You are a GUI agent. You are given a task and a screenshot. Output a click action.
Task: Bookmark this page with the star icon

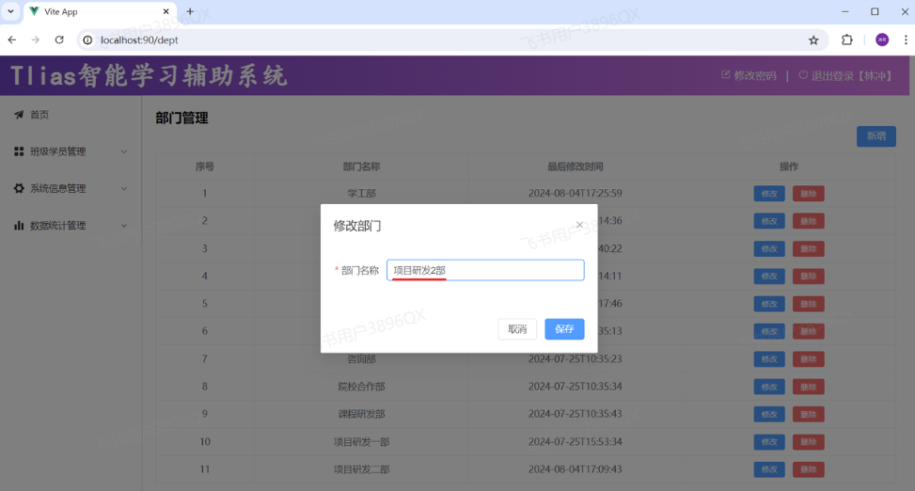[x=813, y=40]
